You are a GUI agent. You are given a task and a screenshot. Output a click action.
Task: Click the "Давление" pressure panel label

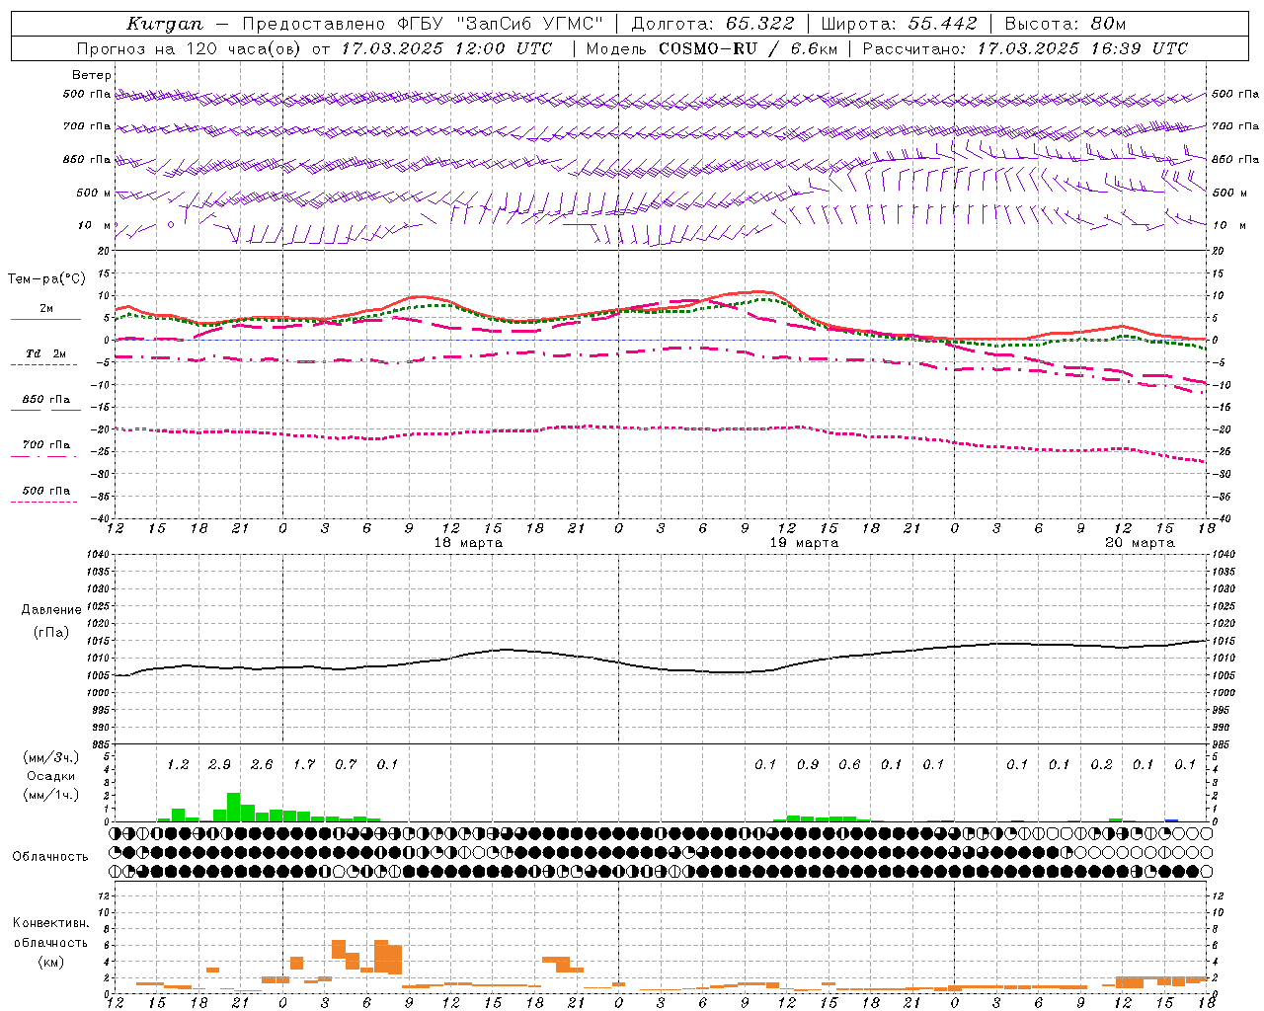50,610
